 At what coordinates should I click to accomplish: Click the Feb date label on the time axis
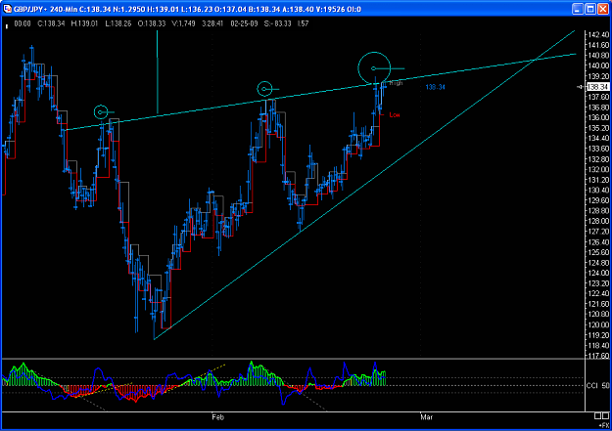click(217, 417)
